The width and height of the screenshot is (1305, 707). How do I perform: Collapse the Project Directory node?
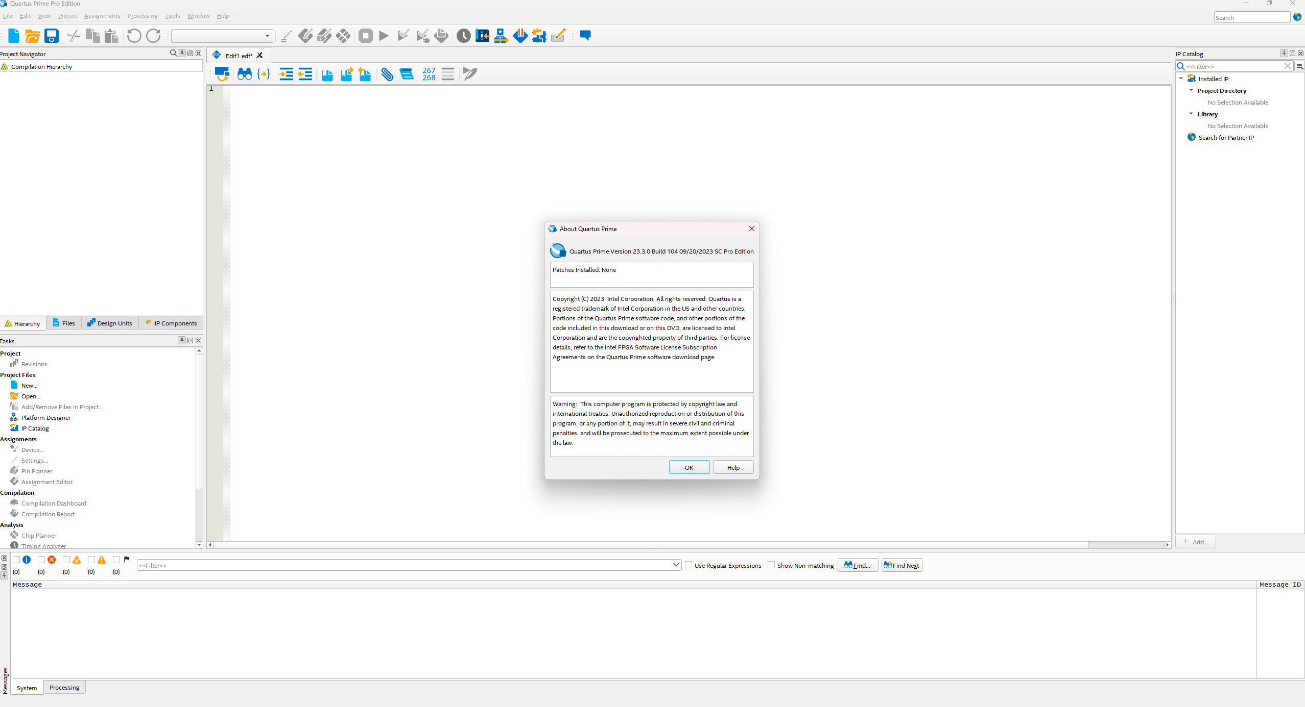[x=1191, y=90]
